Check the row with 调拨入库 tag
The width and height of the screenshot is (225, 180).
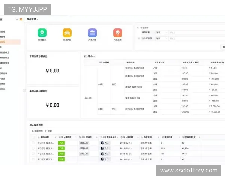(x=33, y=143)
